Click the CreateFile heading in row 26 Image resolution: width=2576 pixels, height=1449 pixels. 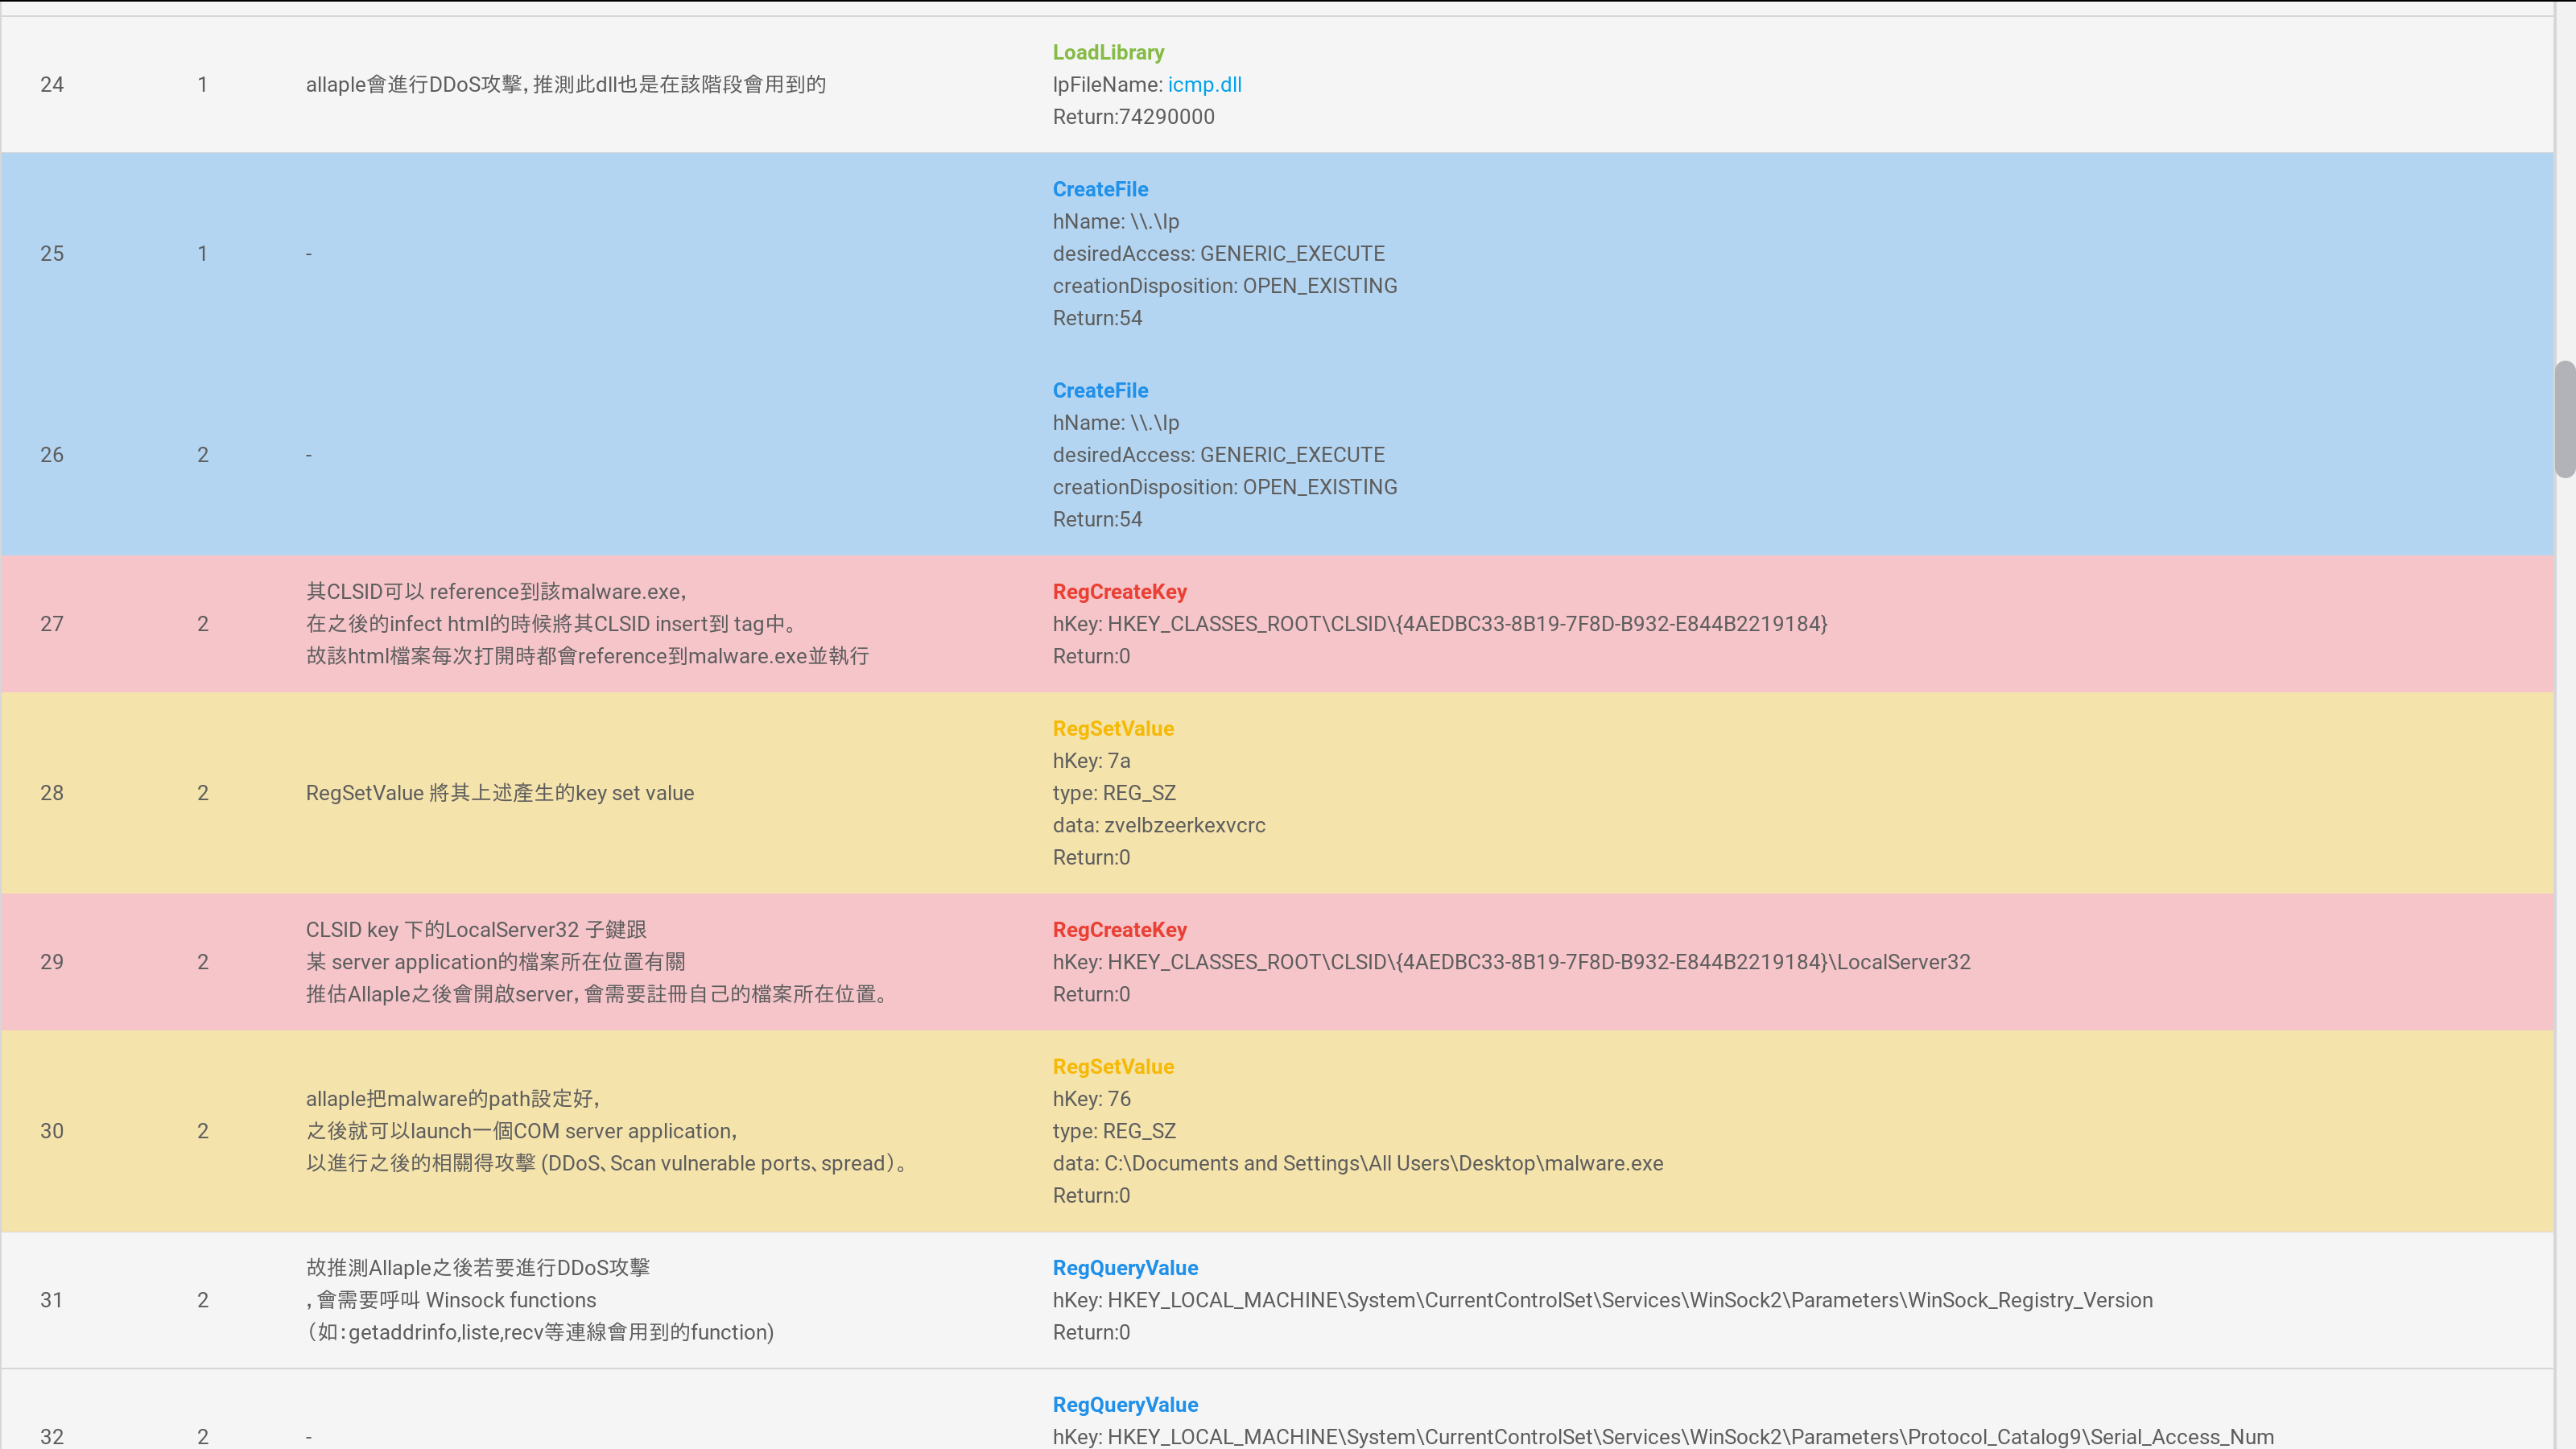point(1100,390)
